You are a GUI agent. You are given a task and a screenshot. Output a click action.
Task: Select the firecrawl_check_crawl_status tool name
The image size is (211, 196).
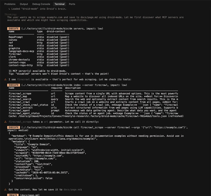pos(28,105)
